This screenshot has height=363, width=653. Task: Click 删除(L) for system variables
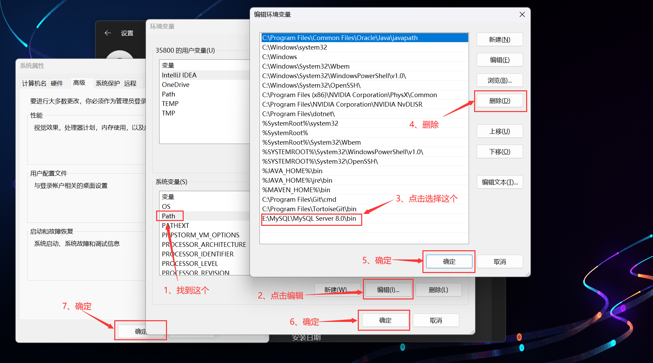coord(438,290)
